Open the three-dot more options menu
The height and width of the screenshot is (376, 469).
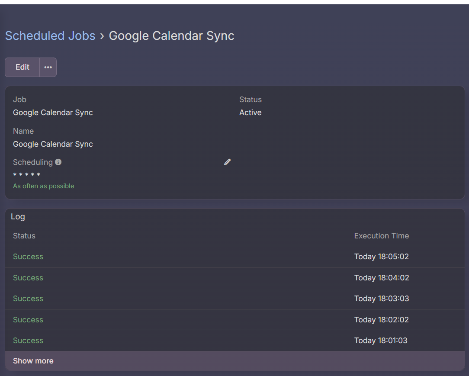[48, 67]
